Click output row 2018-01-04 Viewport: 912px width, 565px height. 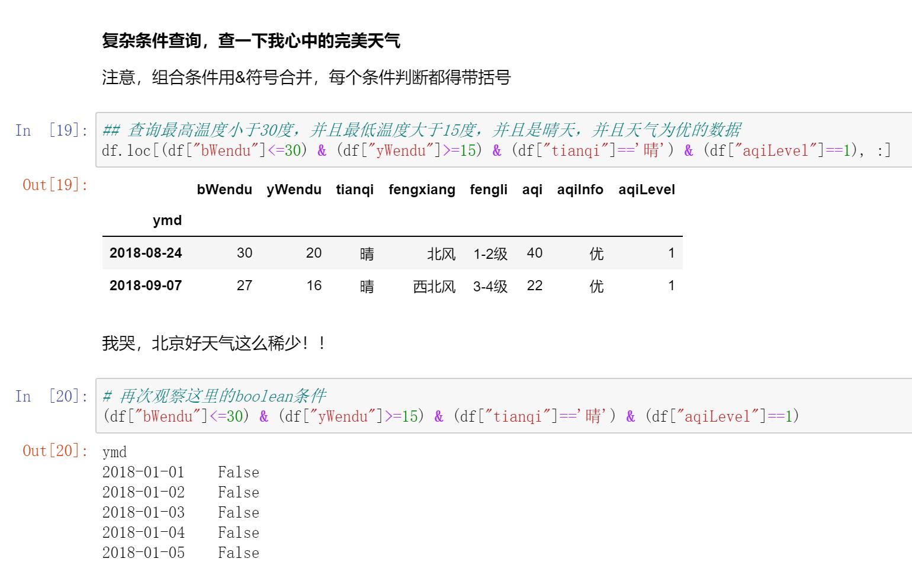coord(181,532)
